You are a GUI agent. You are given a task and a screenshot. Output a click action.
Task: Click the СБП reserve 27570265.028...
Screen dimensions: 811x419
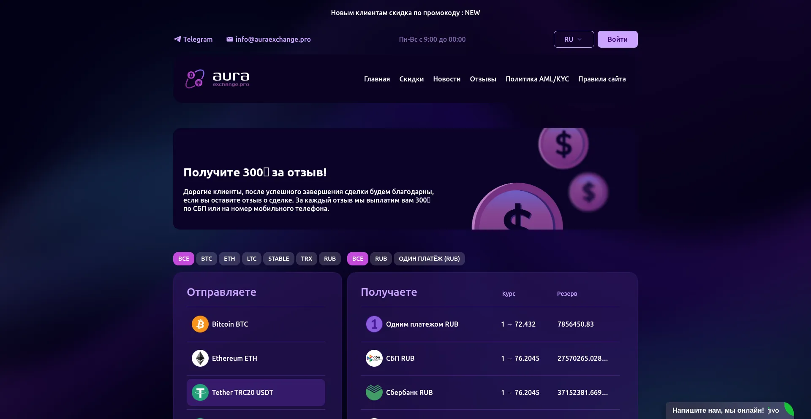click(x=582, y=358)
